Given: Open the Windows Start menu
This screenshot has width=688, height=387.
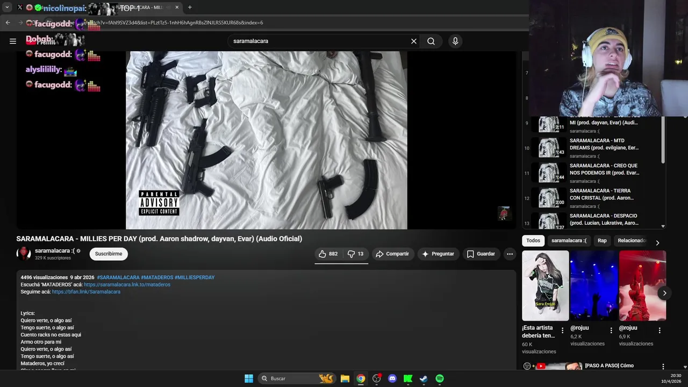Looking at the screenshot, I should (x=249, y=378).
